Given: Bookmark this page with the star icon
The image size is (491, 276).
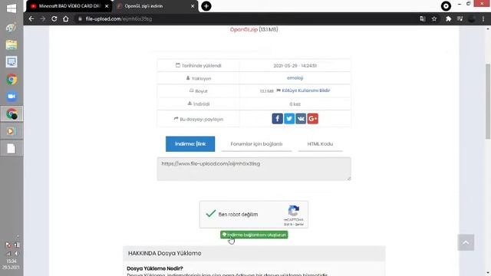Looking at the screenshot, I should 434,18.
